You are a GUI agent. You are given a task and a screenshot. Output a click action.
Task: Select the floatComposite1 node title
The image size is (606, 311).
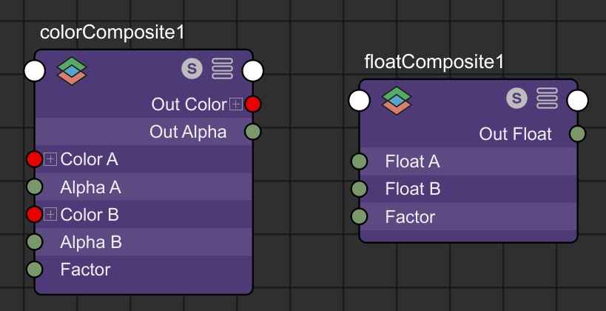(x=434, y=61)
